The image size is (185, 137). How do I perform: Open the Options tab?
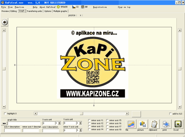click(x=48, y=11)
